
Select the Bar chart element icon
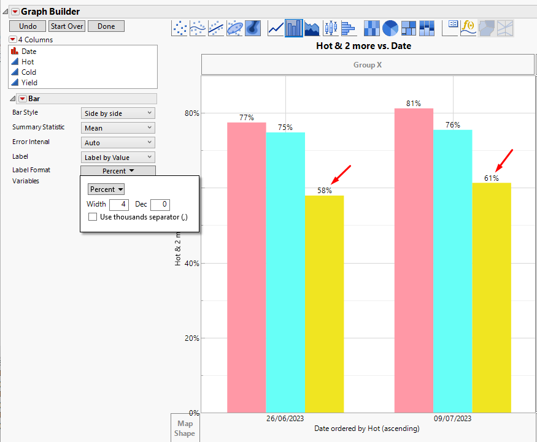294,28
